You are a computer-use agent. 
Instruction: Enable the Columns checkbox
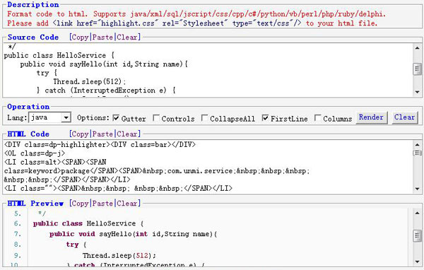[x=318, y=118]
